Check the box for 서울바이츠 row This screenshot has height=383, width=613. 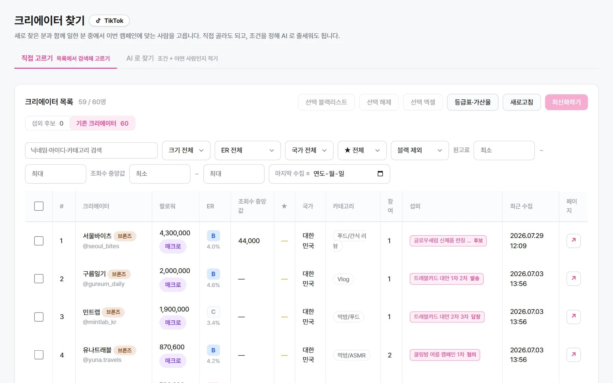(39, 241)
